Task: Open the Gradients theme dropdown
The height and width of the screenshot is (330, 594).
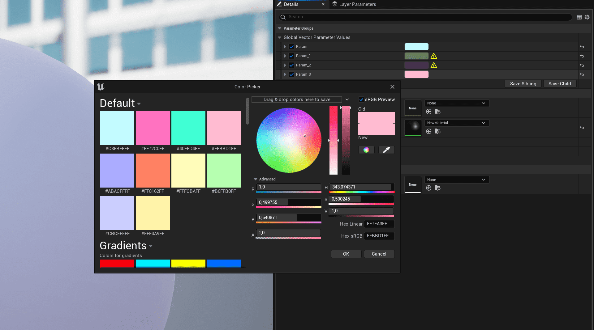Action: point(151,246)
